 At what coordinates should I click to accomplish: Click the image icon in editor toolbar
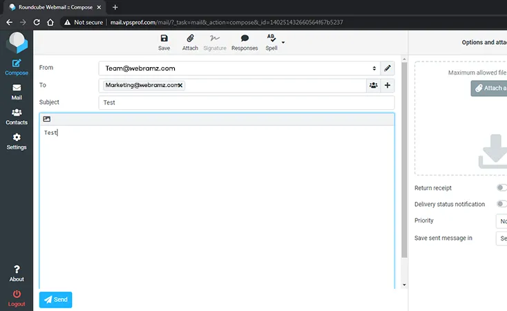pos(47,119)
